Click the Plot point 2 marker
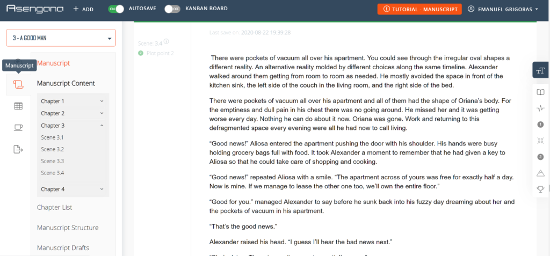 point(156,53)
